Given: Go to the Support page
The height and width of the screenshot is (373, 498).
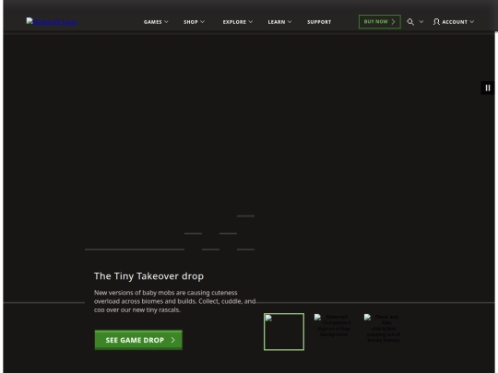Looking at the screenshot, I should click(x=319, y=22).
